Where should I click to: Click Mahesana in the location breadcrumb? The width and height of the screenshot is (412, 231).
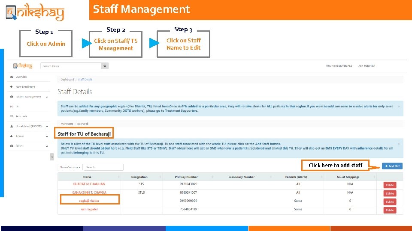[x=67, y=124]
